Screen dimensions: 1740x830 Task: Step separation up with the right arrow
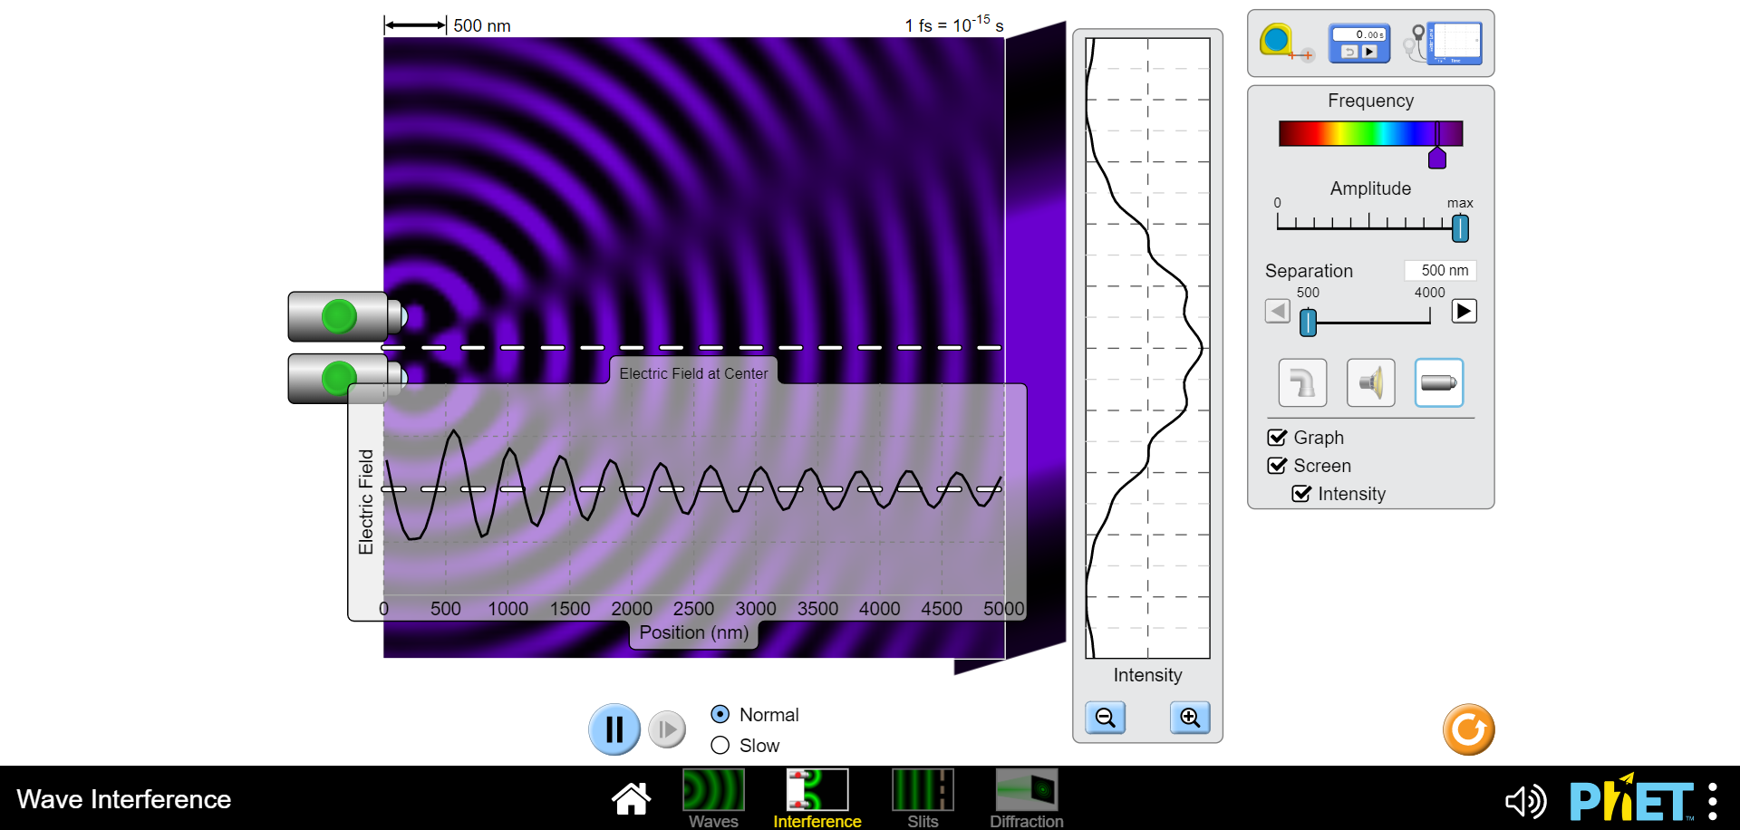click(1464, 311)
